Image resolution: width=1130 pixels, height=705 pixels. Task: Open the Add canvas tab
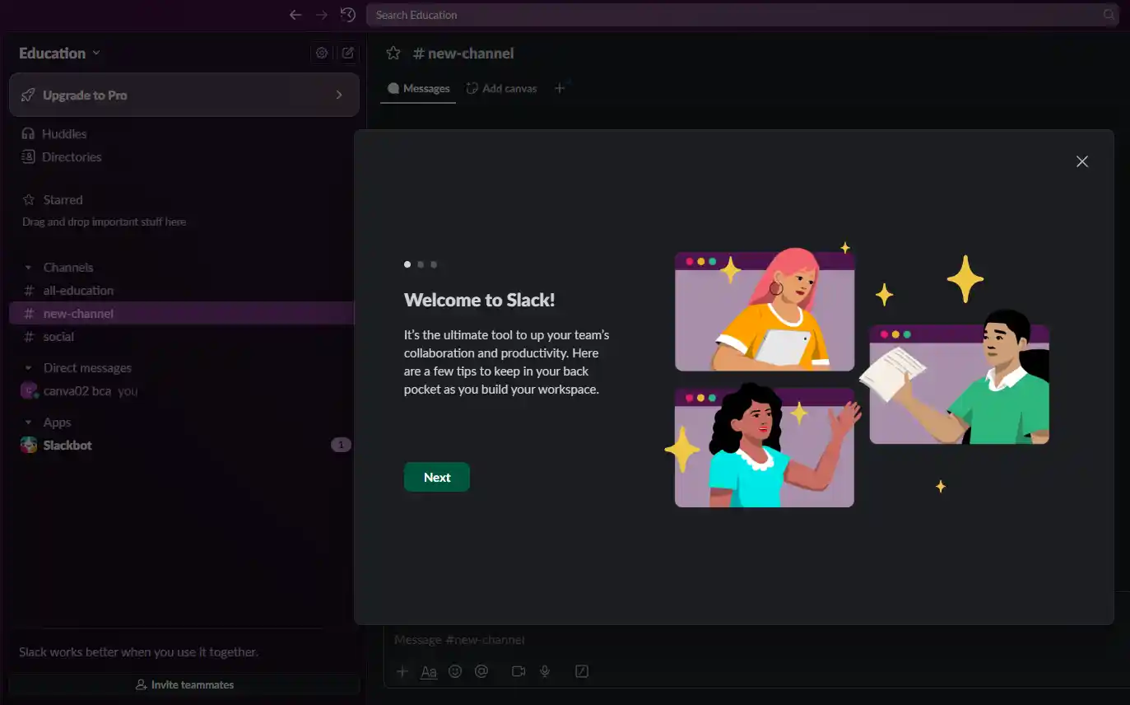(x=501, y=88)
